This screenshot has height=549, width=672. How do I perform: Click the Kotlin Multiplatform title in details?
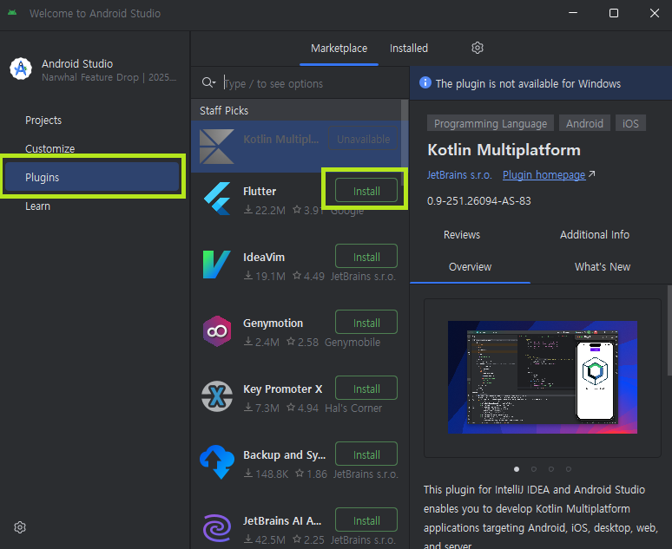click(x=504, y=150)
